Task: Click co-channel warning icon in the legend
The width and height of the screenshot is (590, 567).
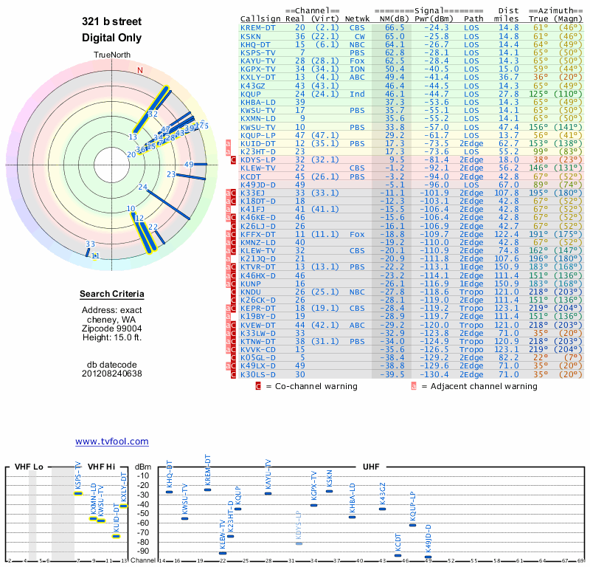Action: pos(258,386)
